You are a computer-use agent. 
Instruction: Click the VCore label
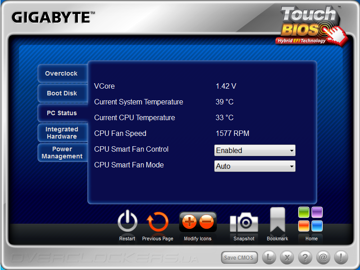104,86
